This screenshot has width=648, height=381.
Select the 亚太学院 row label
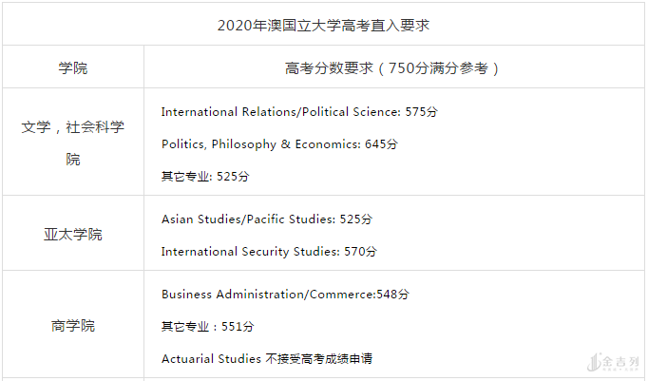click(x=73, y=234)
